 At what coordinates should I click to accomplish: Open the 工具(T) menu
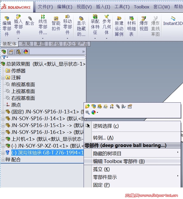122,7
